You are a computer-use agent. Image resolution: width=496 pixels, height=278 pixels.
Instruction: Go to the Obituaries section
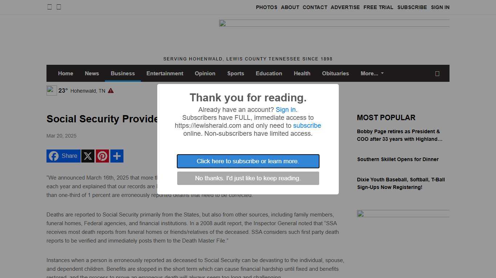coord(335,73)
